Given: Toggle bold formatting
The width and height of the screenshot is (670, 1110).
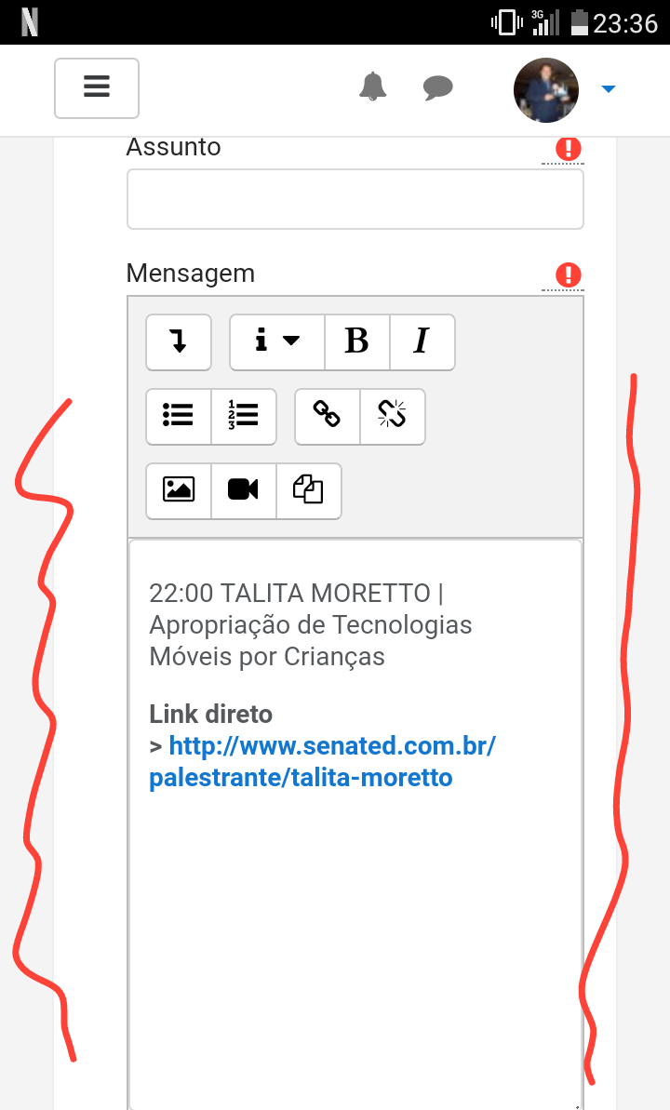Looking at the screenshot, I should pos(357,341).
